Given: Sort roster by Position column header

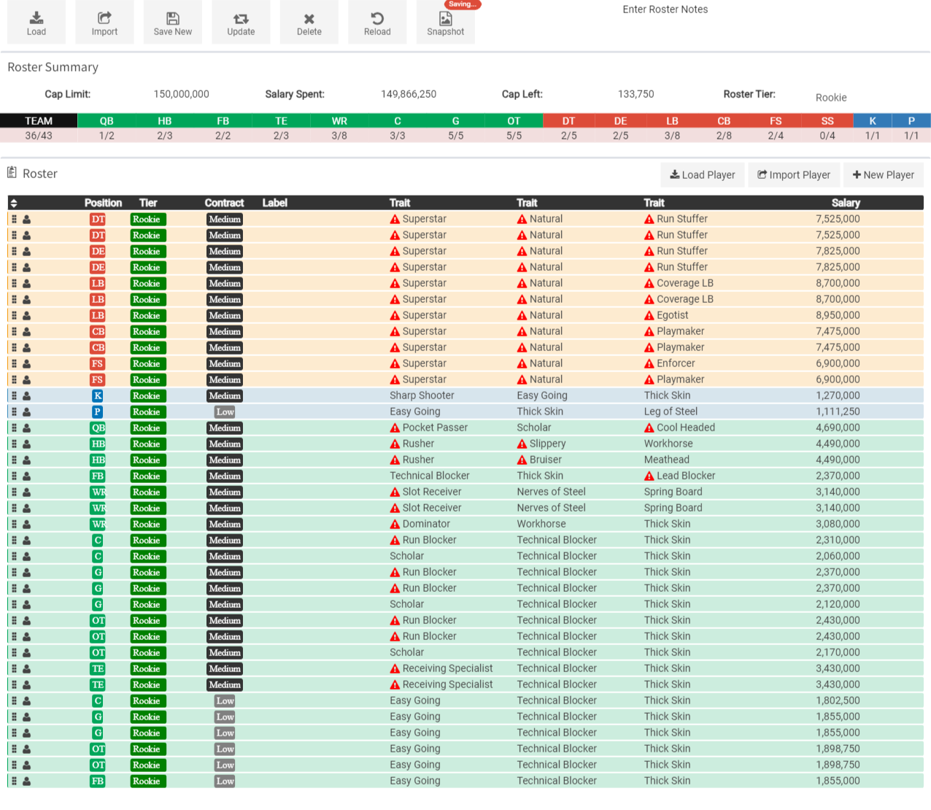Looking at the screenshot, I should (103, 203).
